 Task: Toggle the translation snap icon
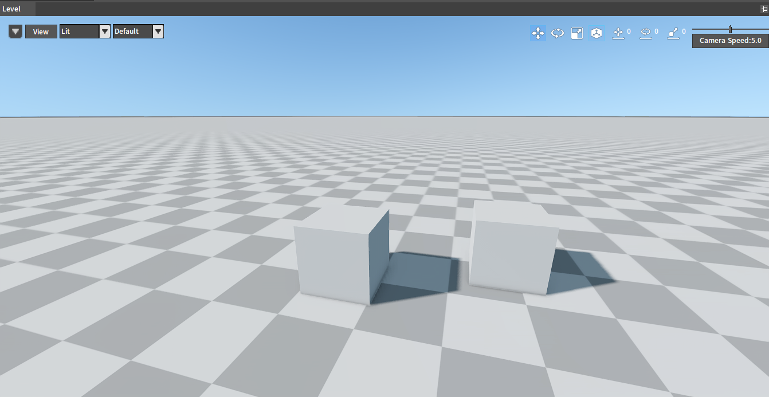pyautogui.click(x=618, y=33)
